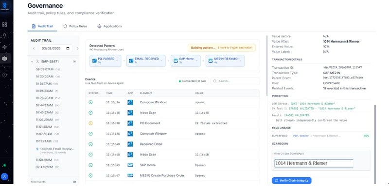This screenshot has height=186, width=389.
Task: Go to next date in Audit Trail
Action: 77,48
